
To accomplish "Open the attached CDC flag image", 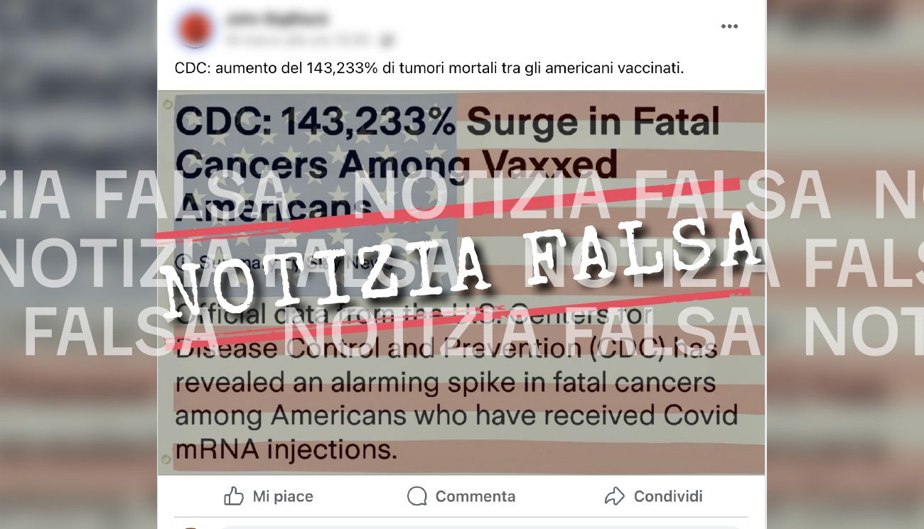I will point(461,283).
